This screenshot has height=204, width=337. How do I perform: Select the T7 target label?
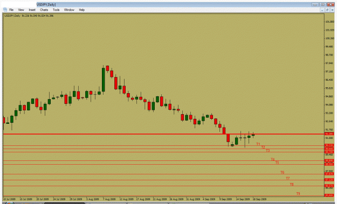(288, 178)
